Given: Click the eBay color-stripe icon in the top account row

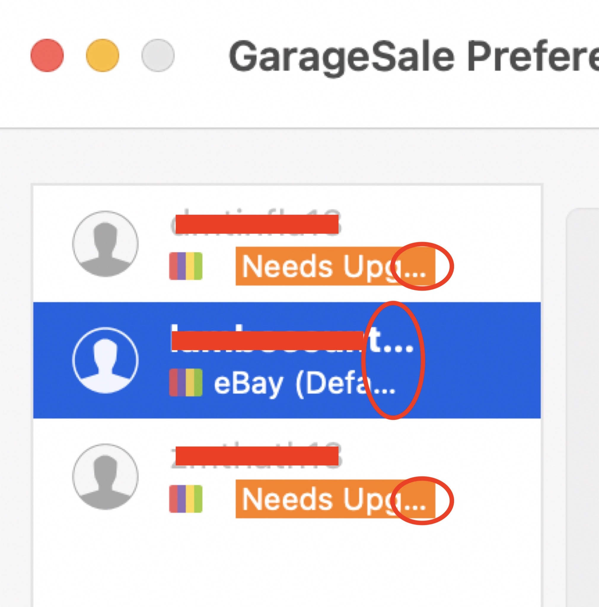Looking at the screenshot, I should click(x=186, y=266).
